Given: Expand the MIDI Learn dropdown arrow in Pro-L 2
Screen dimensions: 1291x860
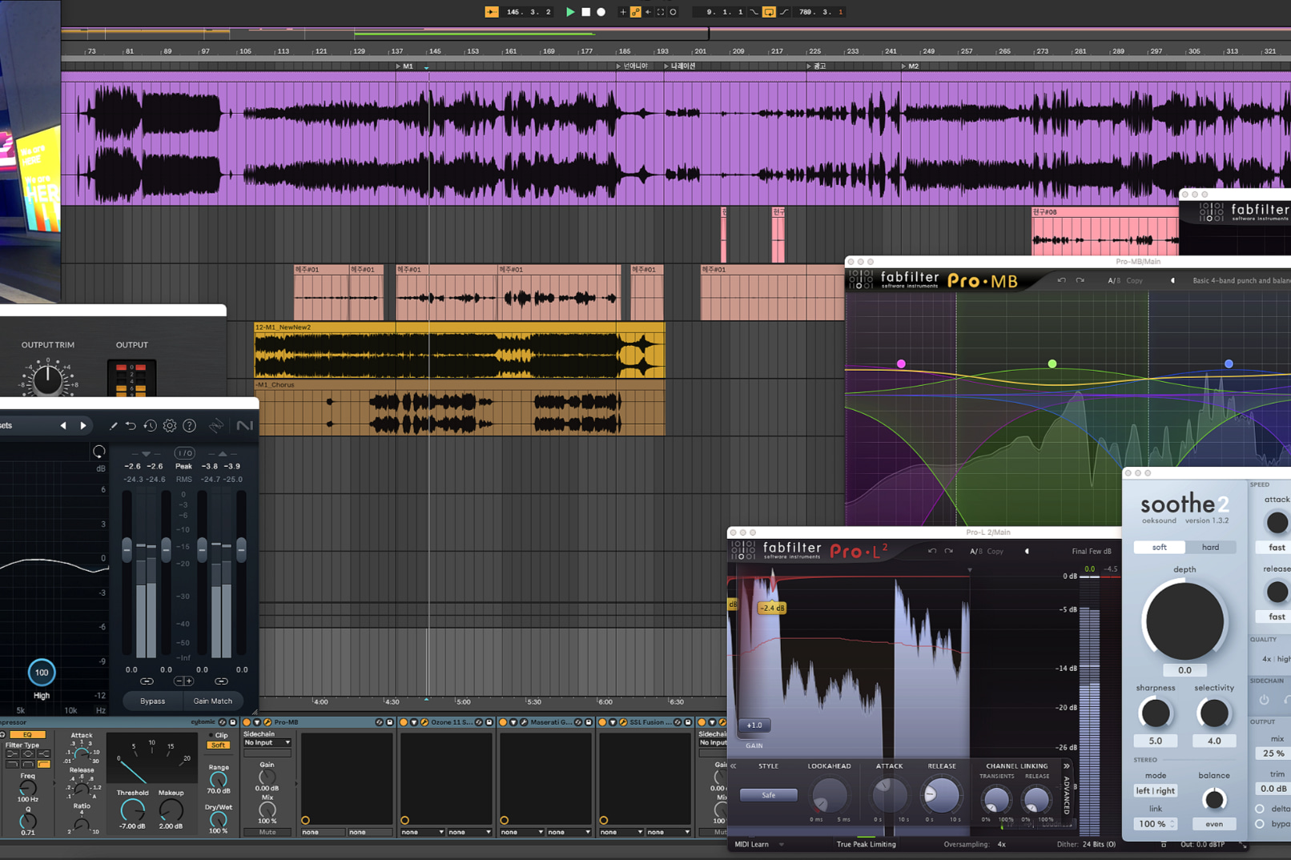Looking at the screenshot, I should [782, 844].
